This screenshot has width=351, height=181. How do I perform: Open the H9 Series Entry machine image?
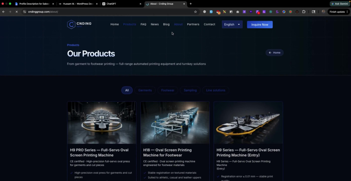pyautogui.click(x=248, y=123)
